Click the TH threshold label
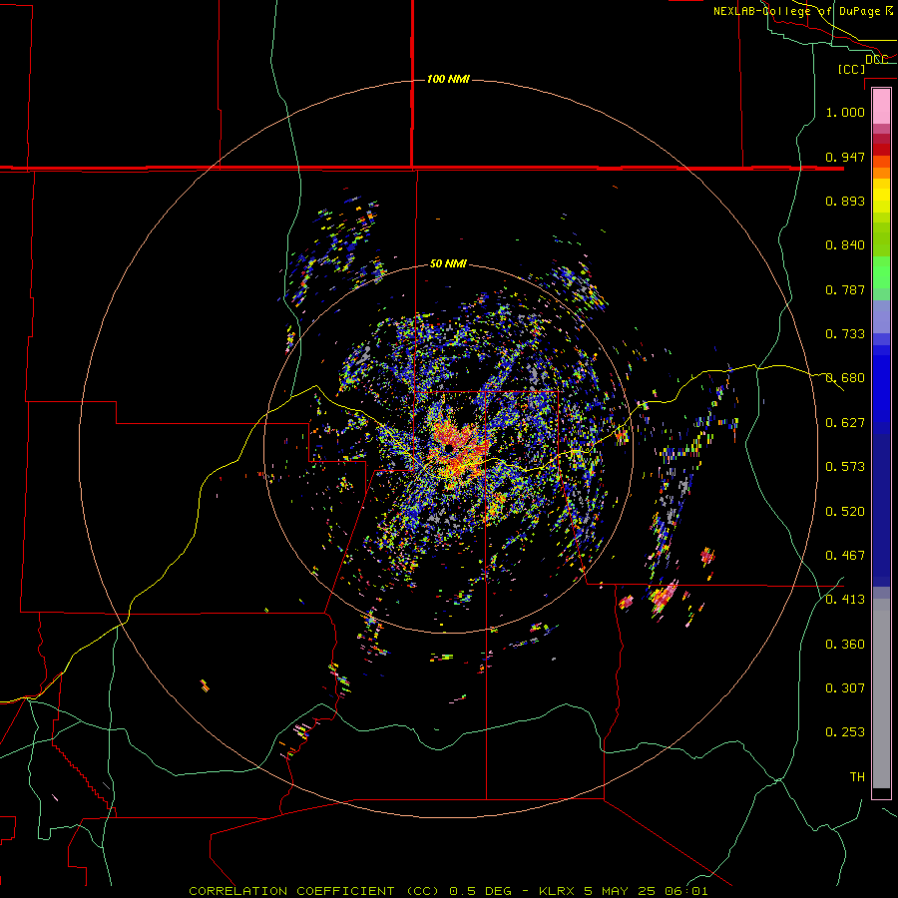Screen dimensions: 898x898 point(857,777)
